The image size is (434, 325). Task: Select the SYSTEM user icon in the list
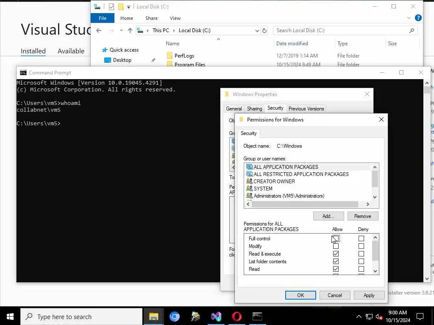point(249,188)
